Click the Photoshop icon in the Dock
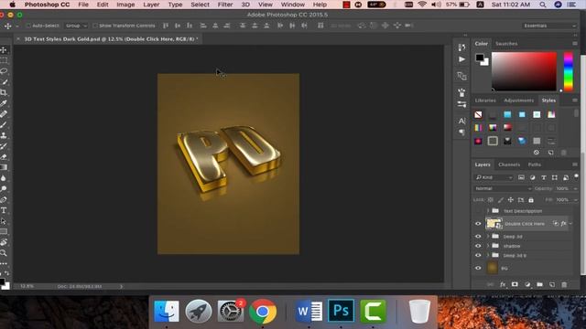586x329 pixels. pos(341,311)
